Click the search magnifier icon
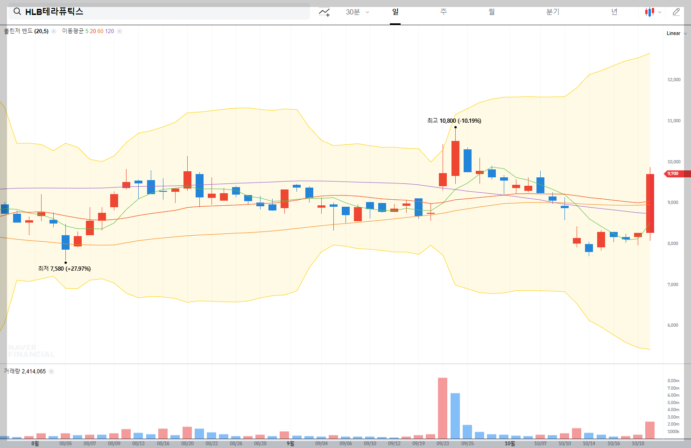The height and width of the screenshot is (448, 691). click(17, 12)
